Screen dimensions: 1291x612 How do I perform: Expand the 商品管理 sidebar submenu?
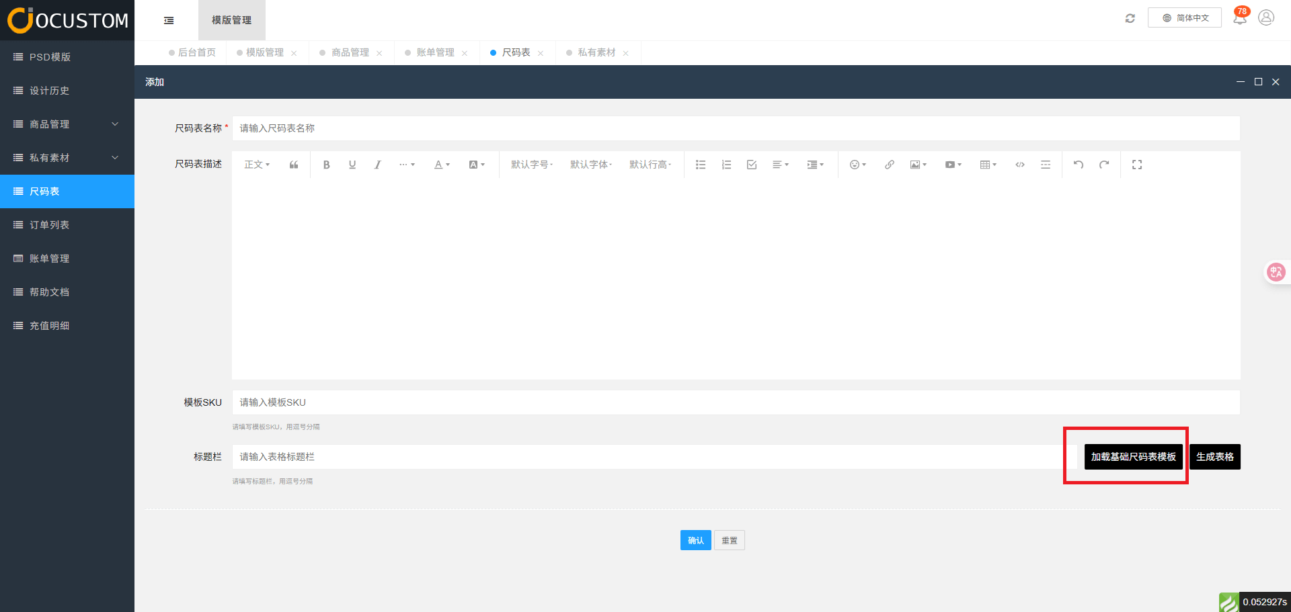coord(67,124)
